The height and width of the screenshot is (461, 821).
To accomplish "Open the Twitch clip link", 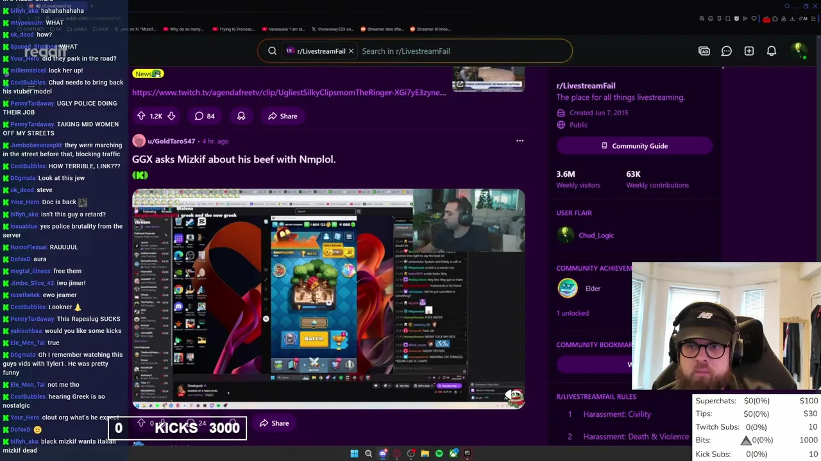I will tap(289, 92).
